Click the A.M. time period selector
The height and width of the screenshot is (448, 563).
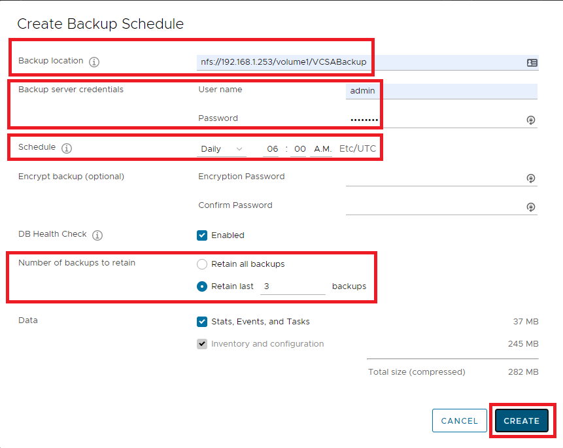coord(322,149)
